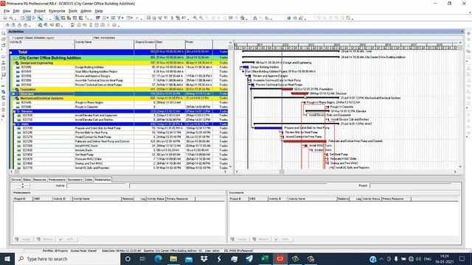Open the notification center icon

462,258
